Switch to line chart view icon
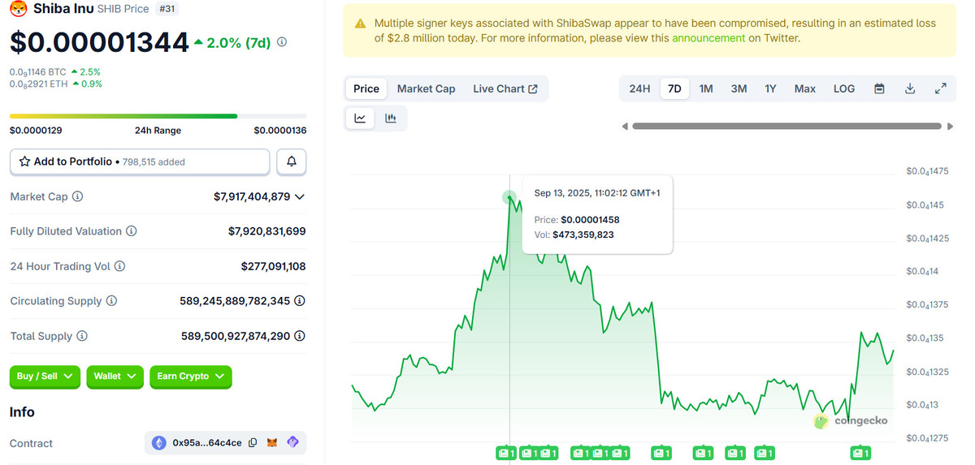The width and height of the screenshot is (975, 465). pyautogui.click(x=360, y=118)
